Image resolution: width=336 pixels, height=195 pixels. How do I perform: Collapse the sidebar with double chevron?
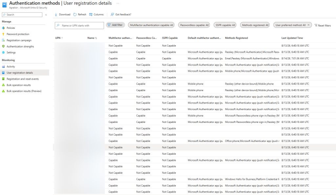(x=46, y=15)
